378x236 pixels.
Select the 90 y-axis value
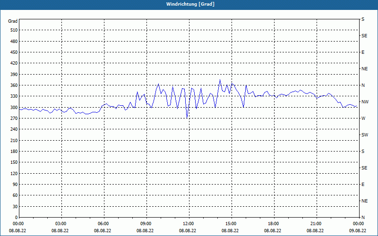point(15,185)
